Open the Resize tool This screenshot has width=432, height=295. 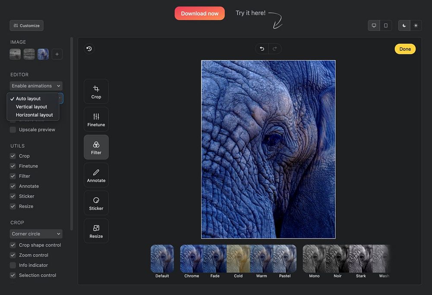click(x=96, y=231)
